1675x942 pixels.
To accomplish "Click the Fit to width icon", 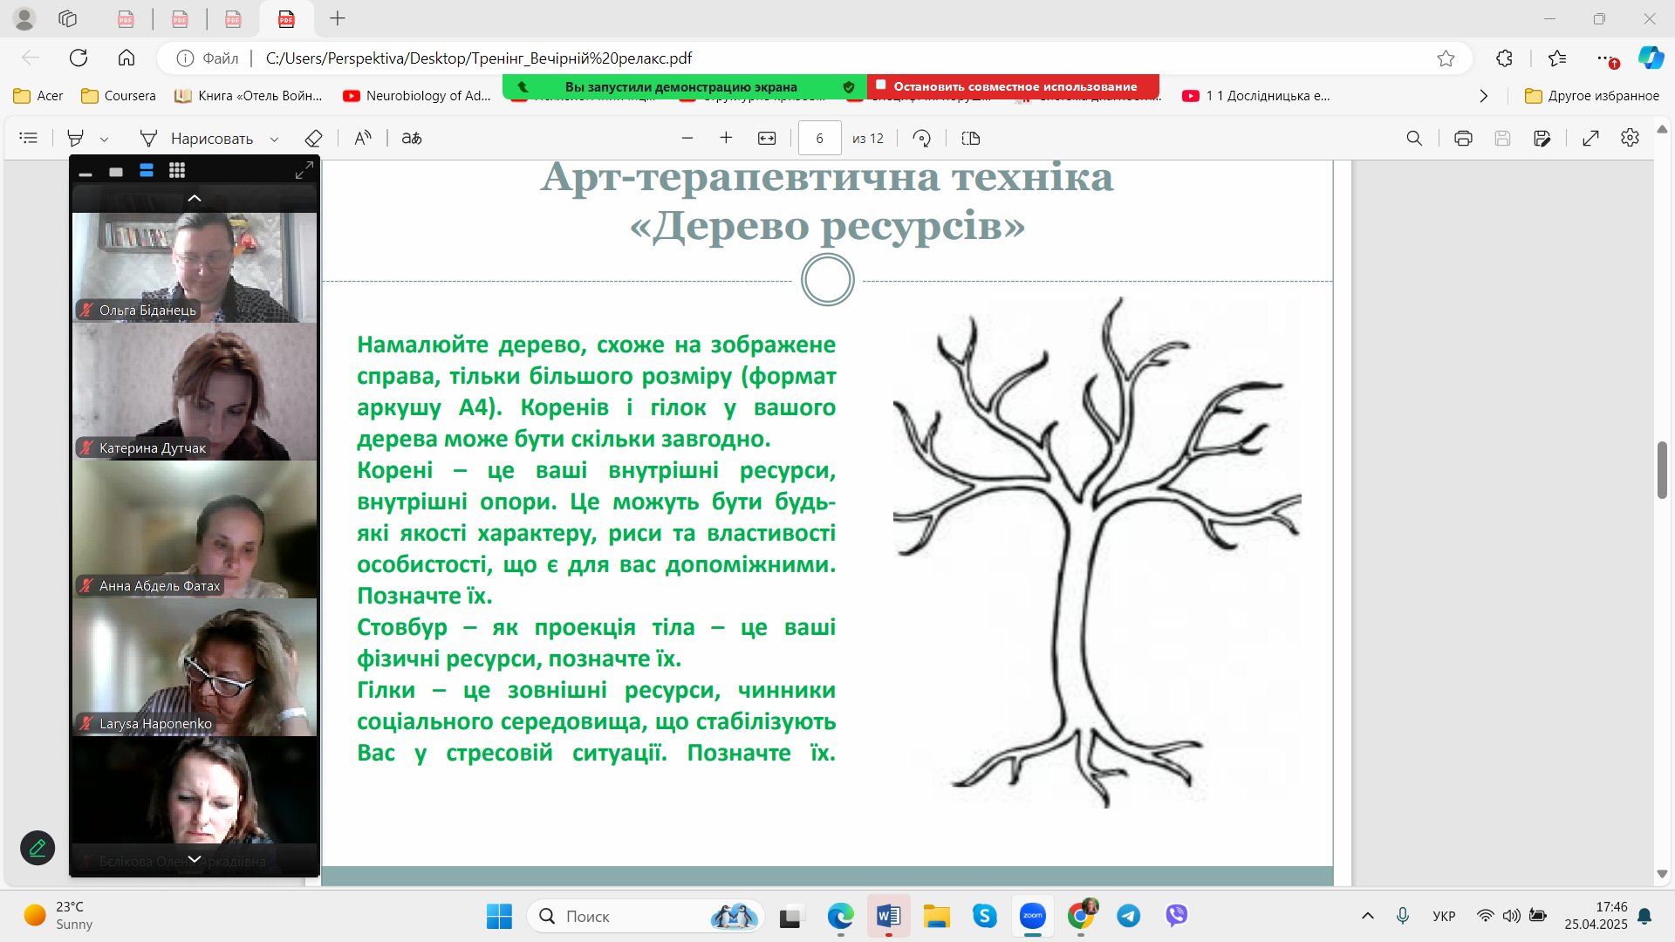I will pyautogui.click(x=766, y=138).
